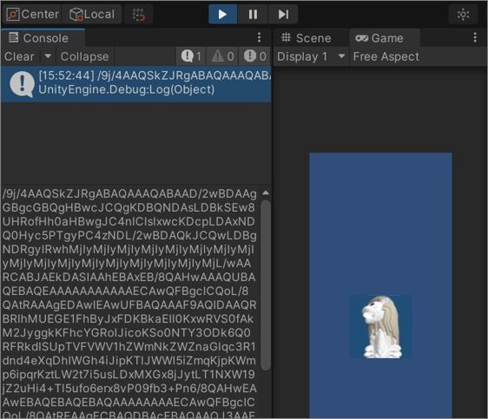
Task: Open the Game panel three-dot menu
Action: (x=475, y=37)
